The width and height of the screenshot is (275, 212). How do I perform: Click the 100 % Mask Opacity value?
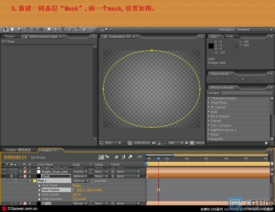77,194
